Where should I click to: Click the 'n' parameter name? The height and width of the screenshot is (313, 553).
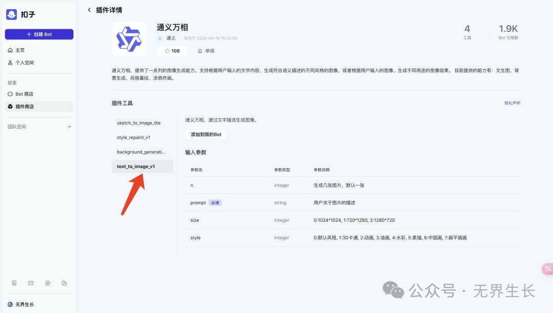pyautogui.click(x=192, y=185)
